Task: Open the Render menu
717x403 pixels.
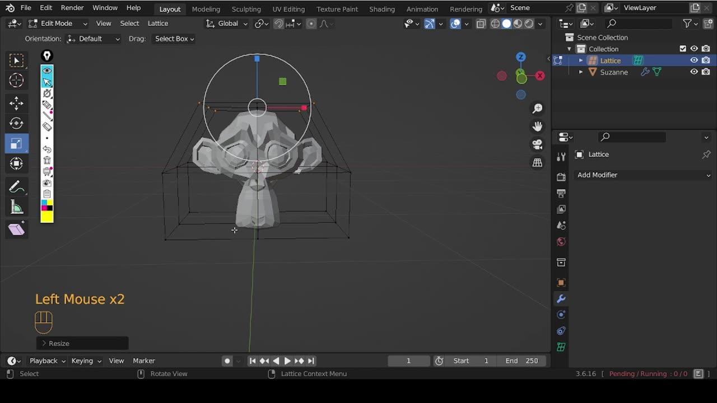Action: (x=72, y=8)
